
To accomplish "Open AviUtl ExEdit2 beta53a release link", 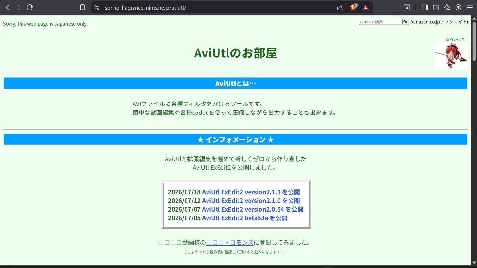I will click(245, 218).
